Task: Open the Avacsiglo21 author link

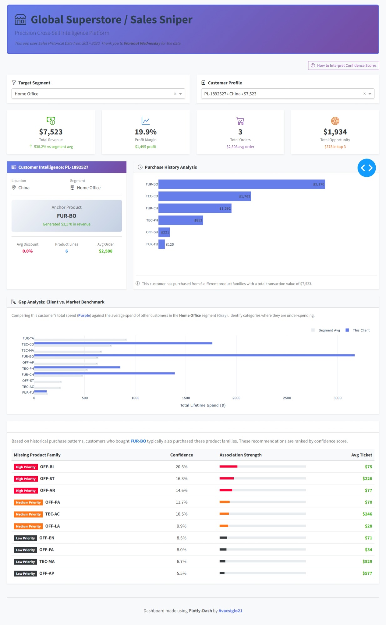Action: pyautogui.click(x=231, y=611)
